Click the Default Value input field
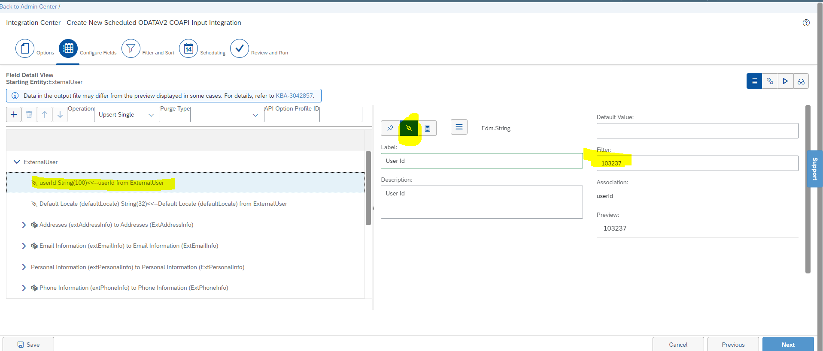The height and width of the screenshot is (351, 823). [697, 131]
